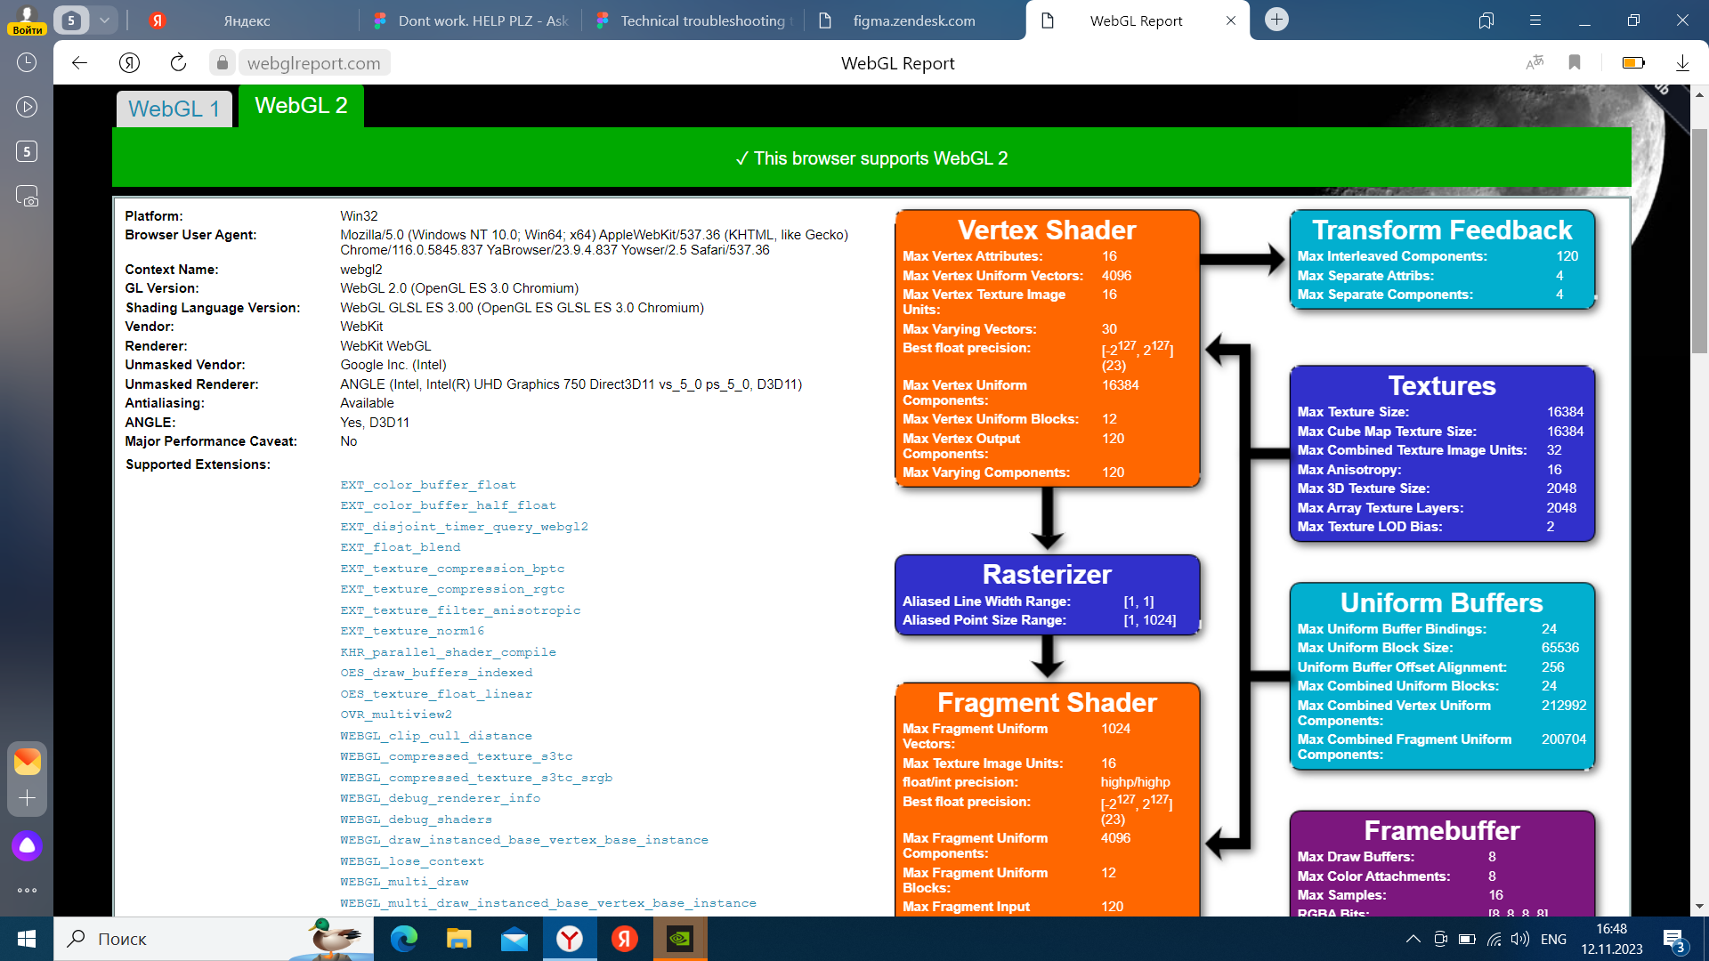The width and height of the screenshot is (1709, 961).
Task: Open WEBGL_multi_draw extension link
Action: 404,882
